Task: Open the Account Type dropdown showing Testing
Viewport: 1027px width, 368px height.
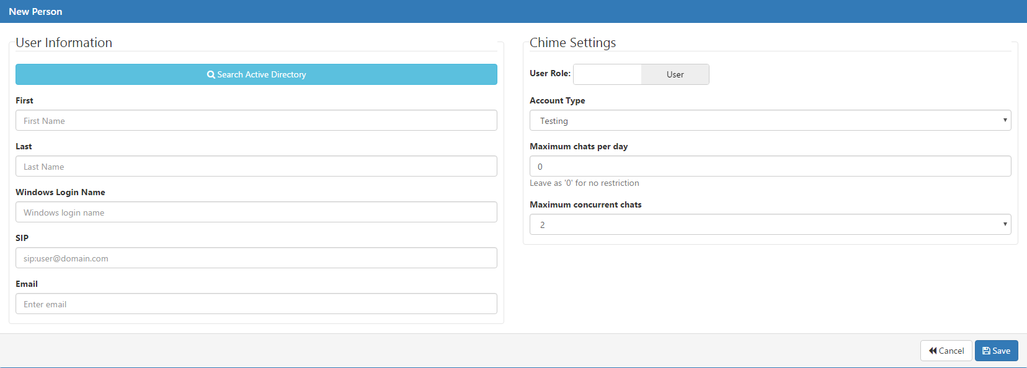Action: click(x=770, y=120)
